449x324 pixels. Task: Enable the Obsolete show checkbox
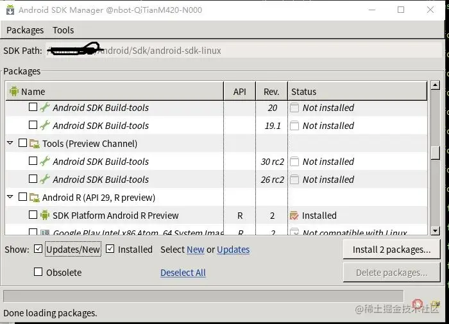(x=38, y=271)
